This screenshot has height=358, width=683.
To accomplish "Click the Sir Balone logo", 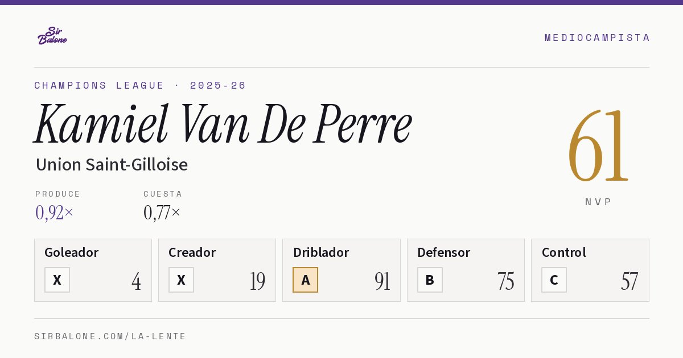I will coord(52,36).
